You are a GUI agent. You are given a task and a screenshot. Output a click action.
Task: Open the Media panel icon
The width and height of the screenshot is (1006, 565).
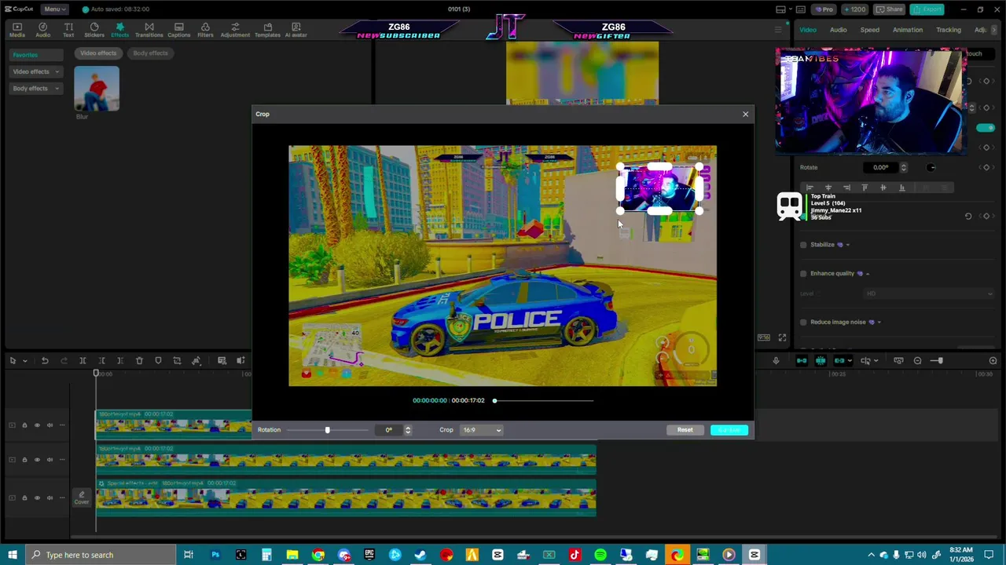[17, 30]
